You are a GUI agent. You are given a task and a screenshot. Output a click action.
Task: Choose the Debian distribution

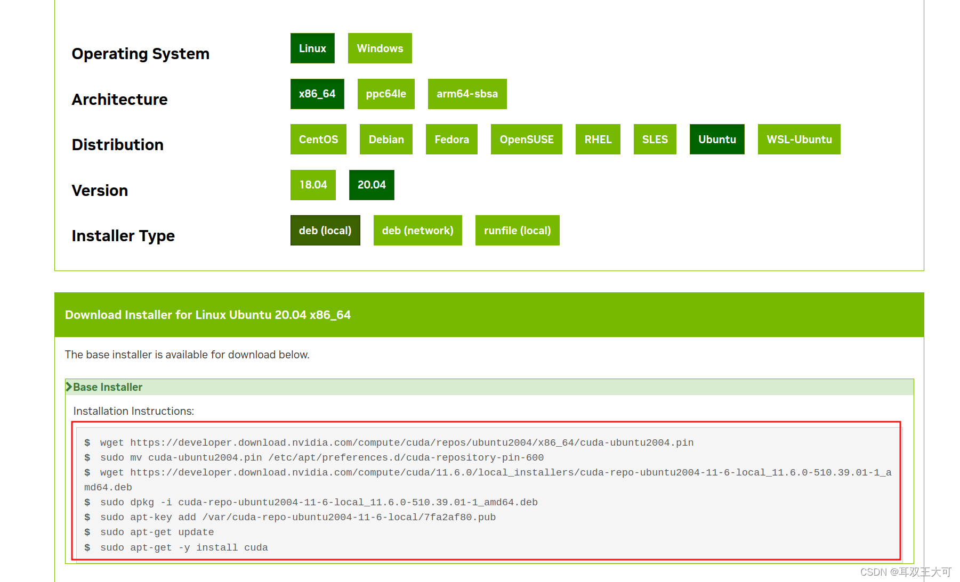(x=386, y=140)
